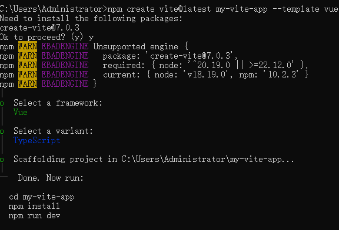Click the WARN badge on the package line
339x230 pixels.
(x=28, y=56)
